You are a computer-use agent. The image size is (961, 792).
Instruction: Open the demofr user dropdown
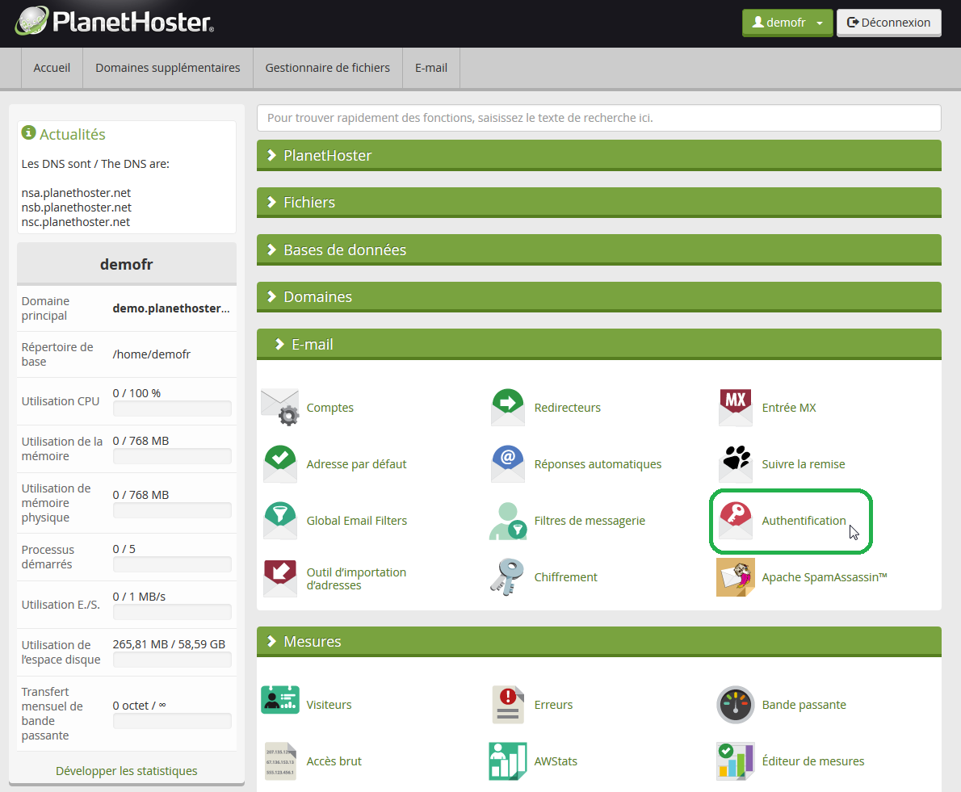tap(787, 23)
